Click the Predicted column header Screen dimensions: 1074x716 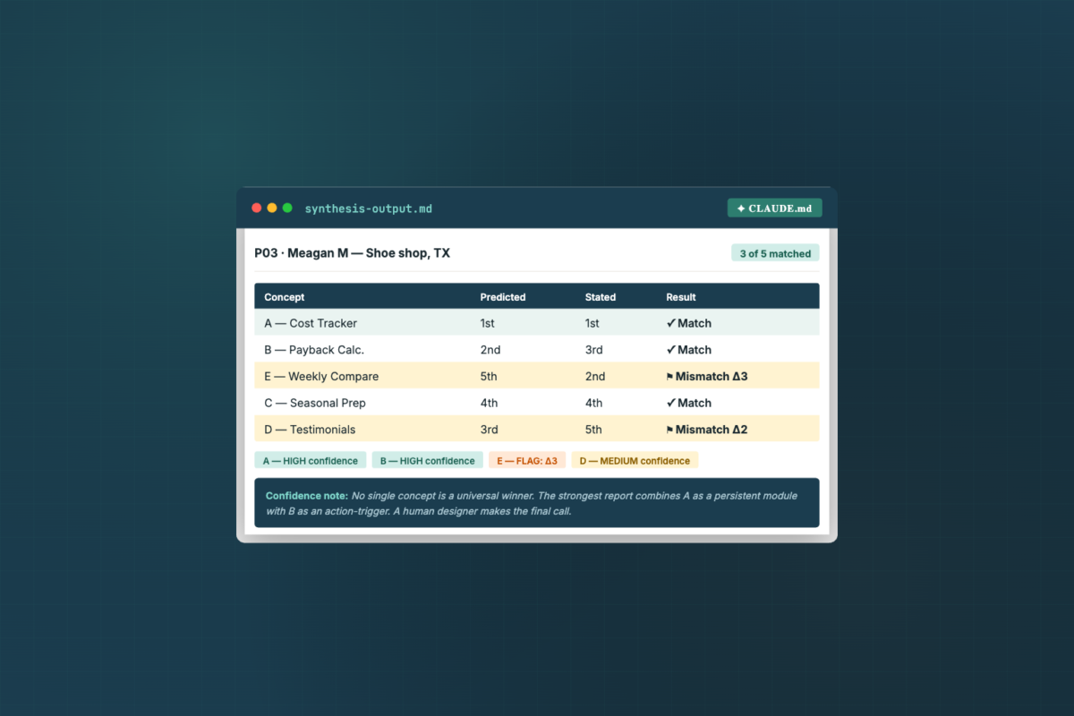pos(503,297)
